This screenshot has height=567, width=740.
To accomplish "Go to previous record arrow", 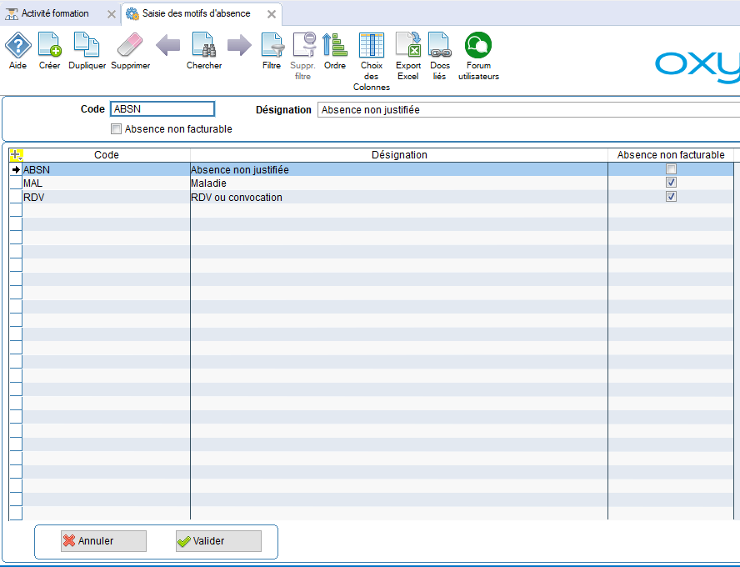I will click(167, 46).
